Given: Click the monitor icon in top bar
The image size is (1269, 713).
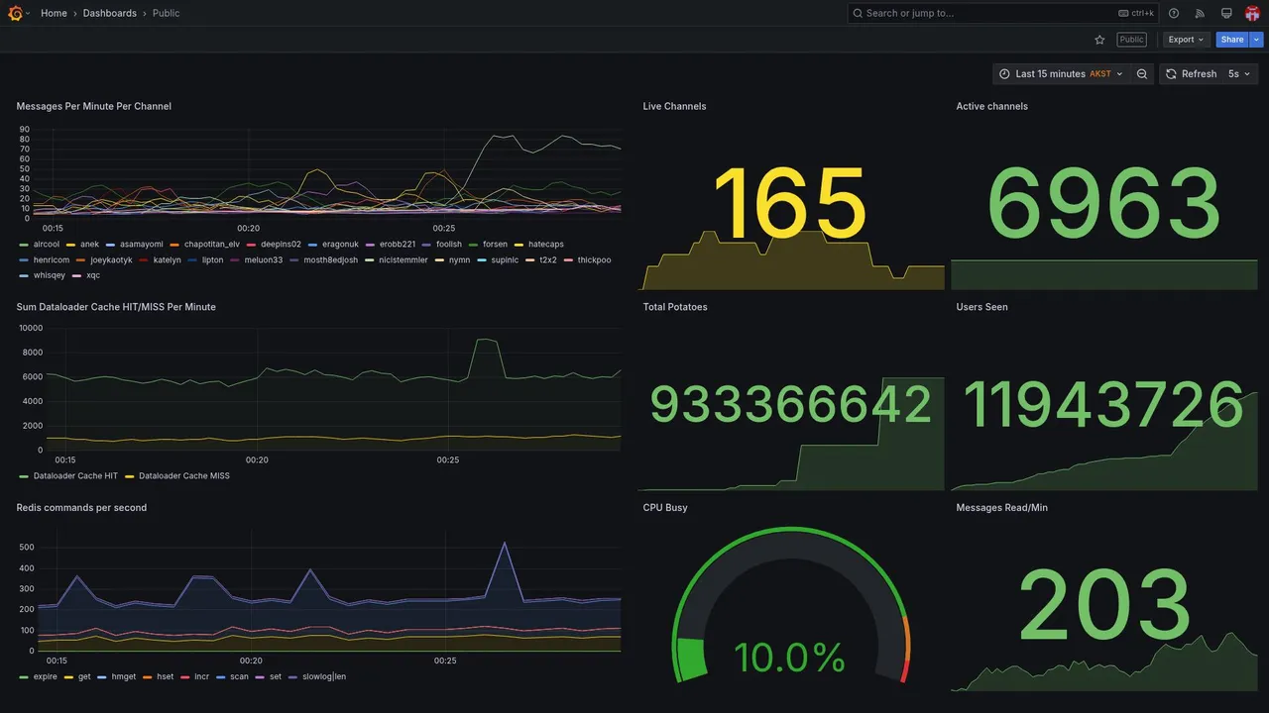Looking at the screenshot, I should click(x=1226, y=13).
